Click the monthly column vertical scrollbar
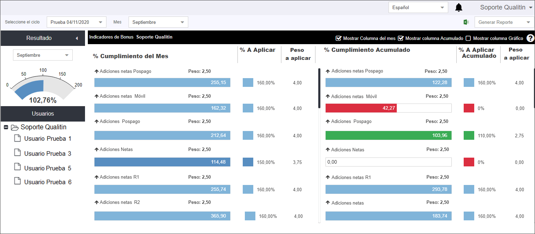Screen dimensions: 535x234 [319, 88]
